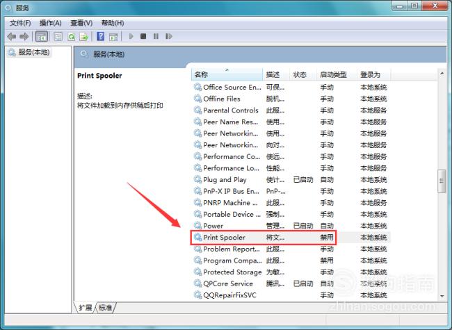Click 禁用 startup type of Program Compa...
Screen dimensions: 452x330
click(x=327, y=261)
